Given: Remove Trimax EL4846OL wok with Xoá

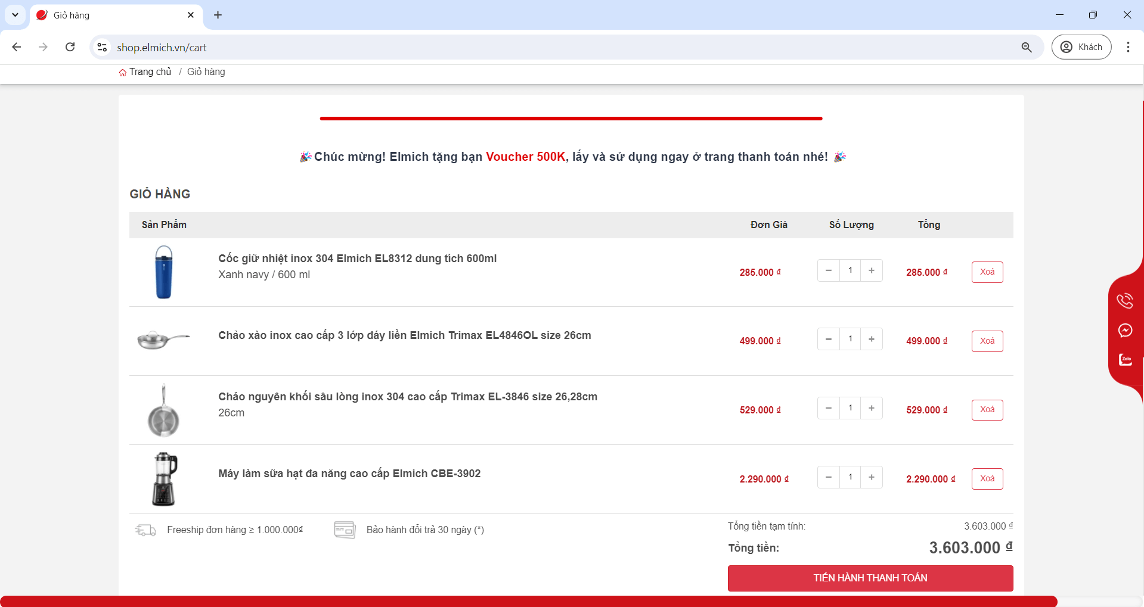Looking at the screenshot, I should click(x=987, y=341).
